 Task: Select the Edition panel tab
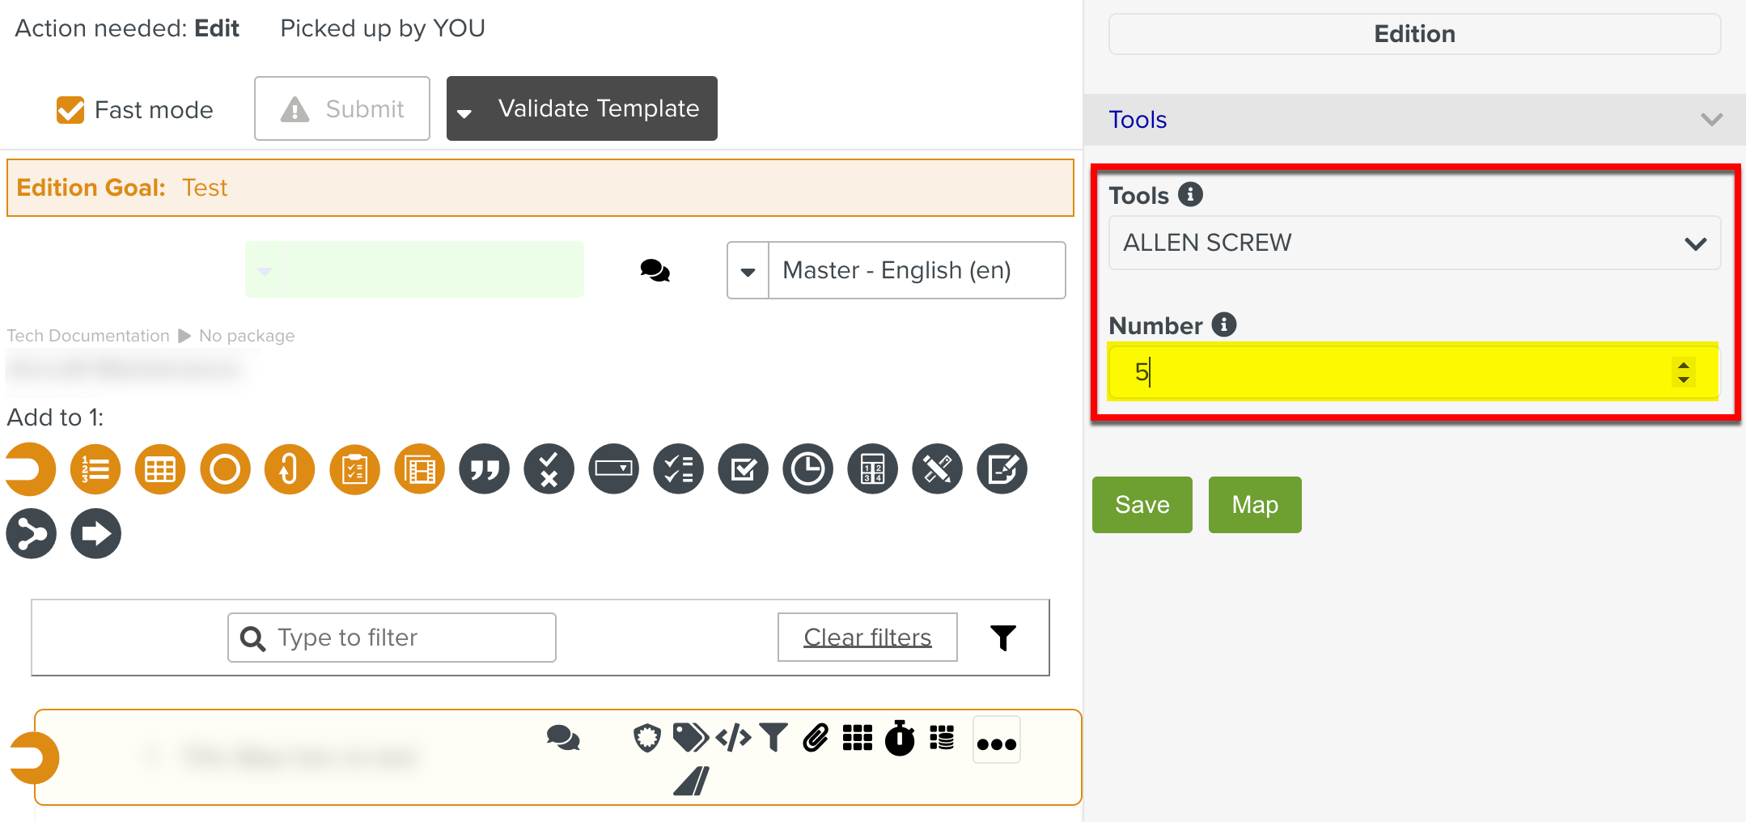click(1413, 34)
